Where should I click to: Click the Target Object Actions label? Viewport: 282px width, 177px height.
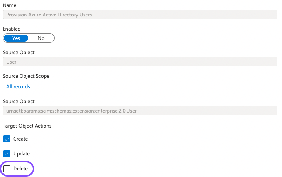[27, 126]
